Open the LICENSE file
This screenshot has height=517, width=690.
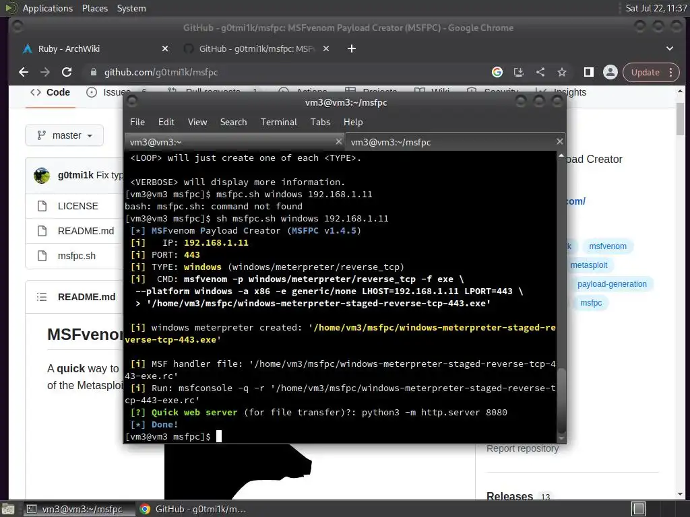click(78, 206)
